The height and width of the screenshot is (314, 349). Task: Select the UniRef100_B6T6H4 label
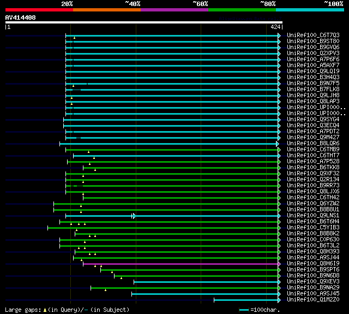click(x=313, y=222)
